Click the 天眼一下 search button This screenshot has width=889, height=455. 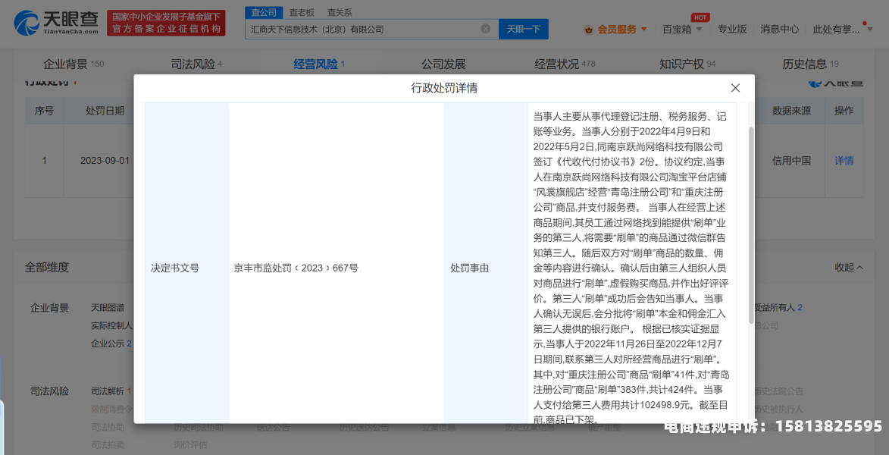pyautogui.click(x=523, y=29)
